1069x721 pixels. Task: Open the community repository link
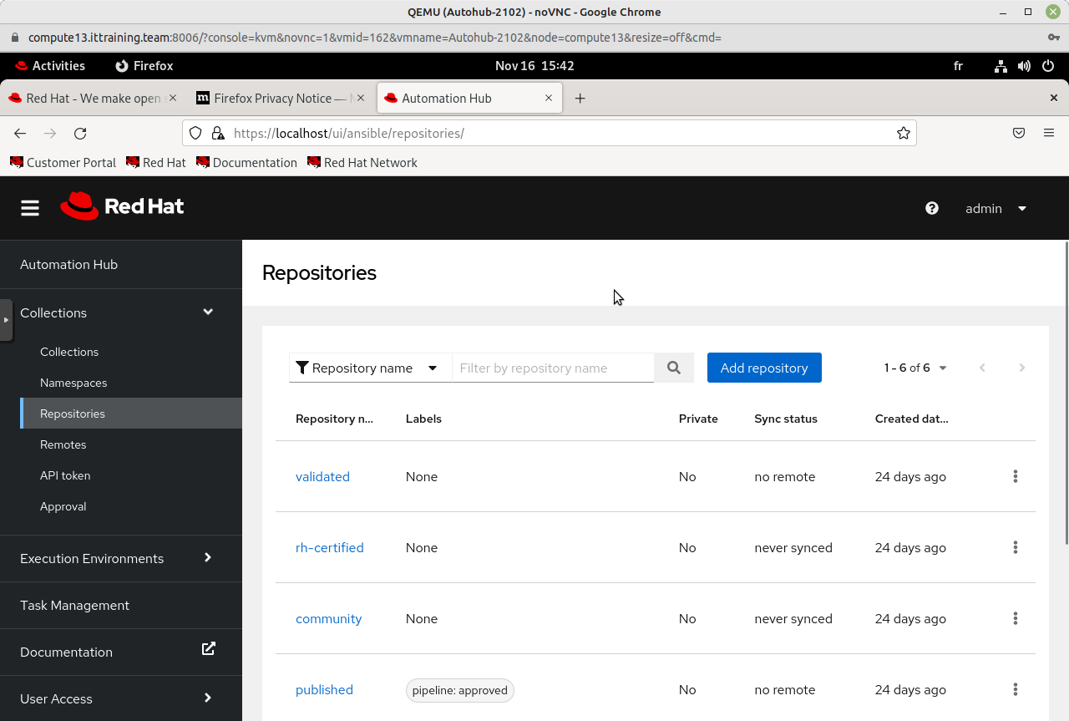point(329,618)
